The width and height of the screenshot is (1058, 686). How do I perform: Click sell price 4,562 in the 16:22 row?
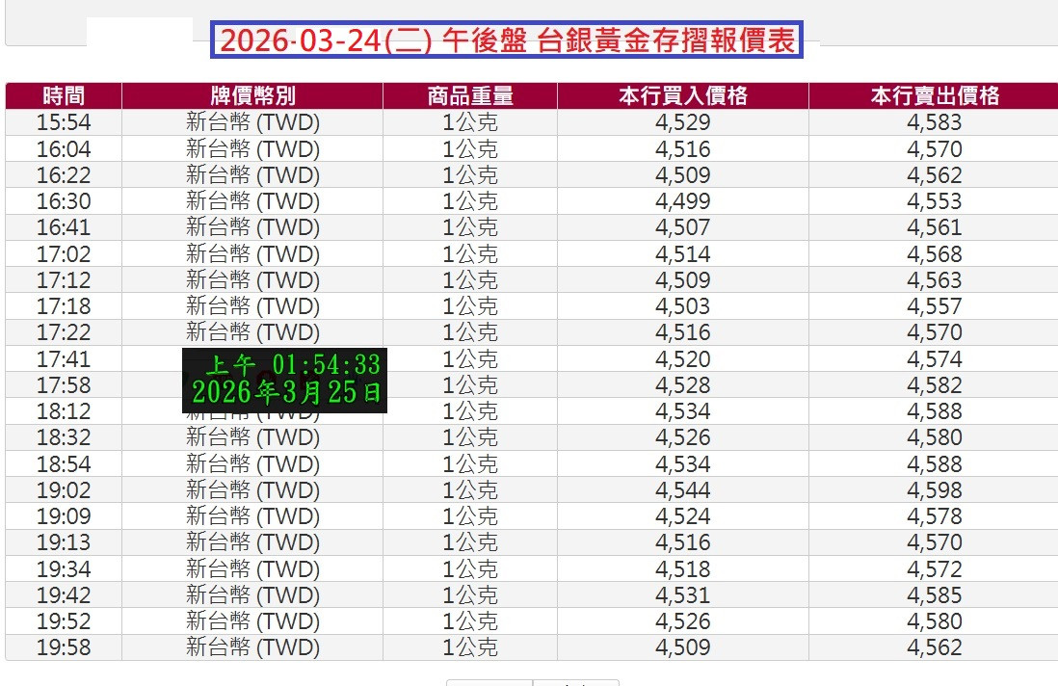(935, 174)
